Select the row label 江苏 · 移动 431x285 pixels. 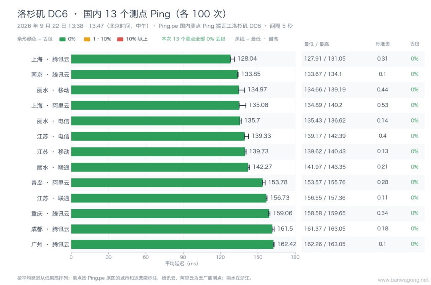click(x=53, y=152)
